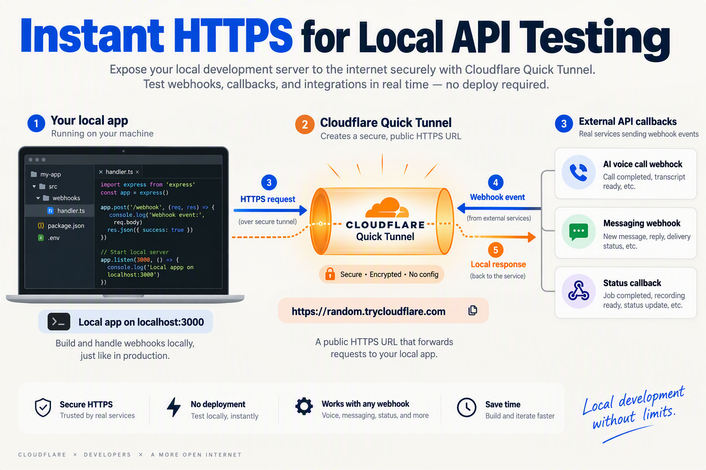Click the phone icon for AI voice call webhook
This screenshot has width=706, height=470.
[579, 173]
